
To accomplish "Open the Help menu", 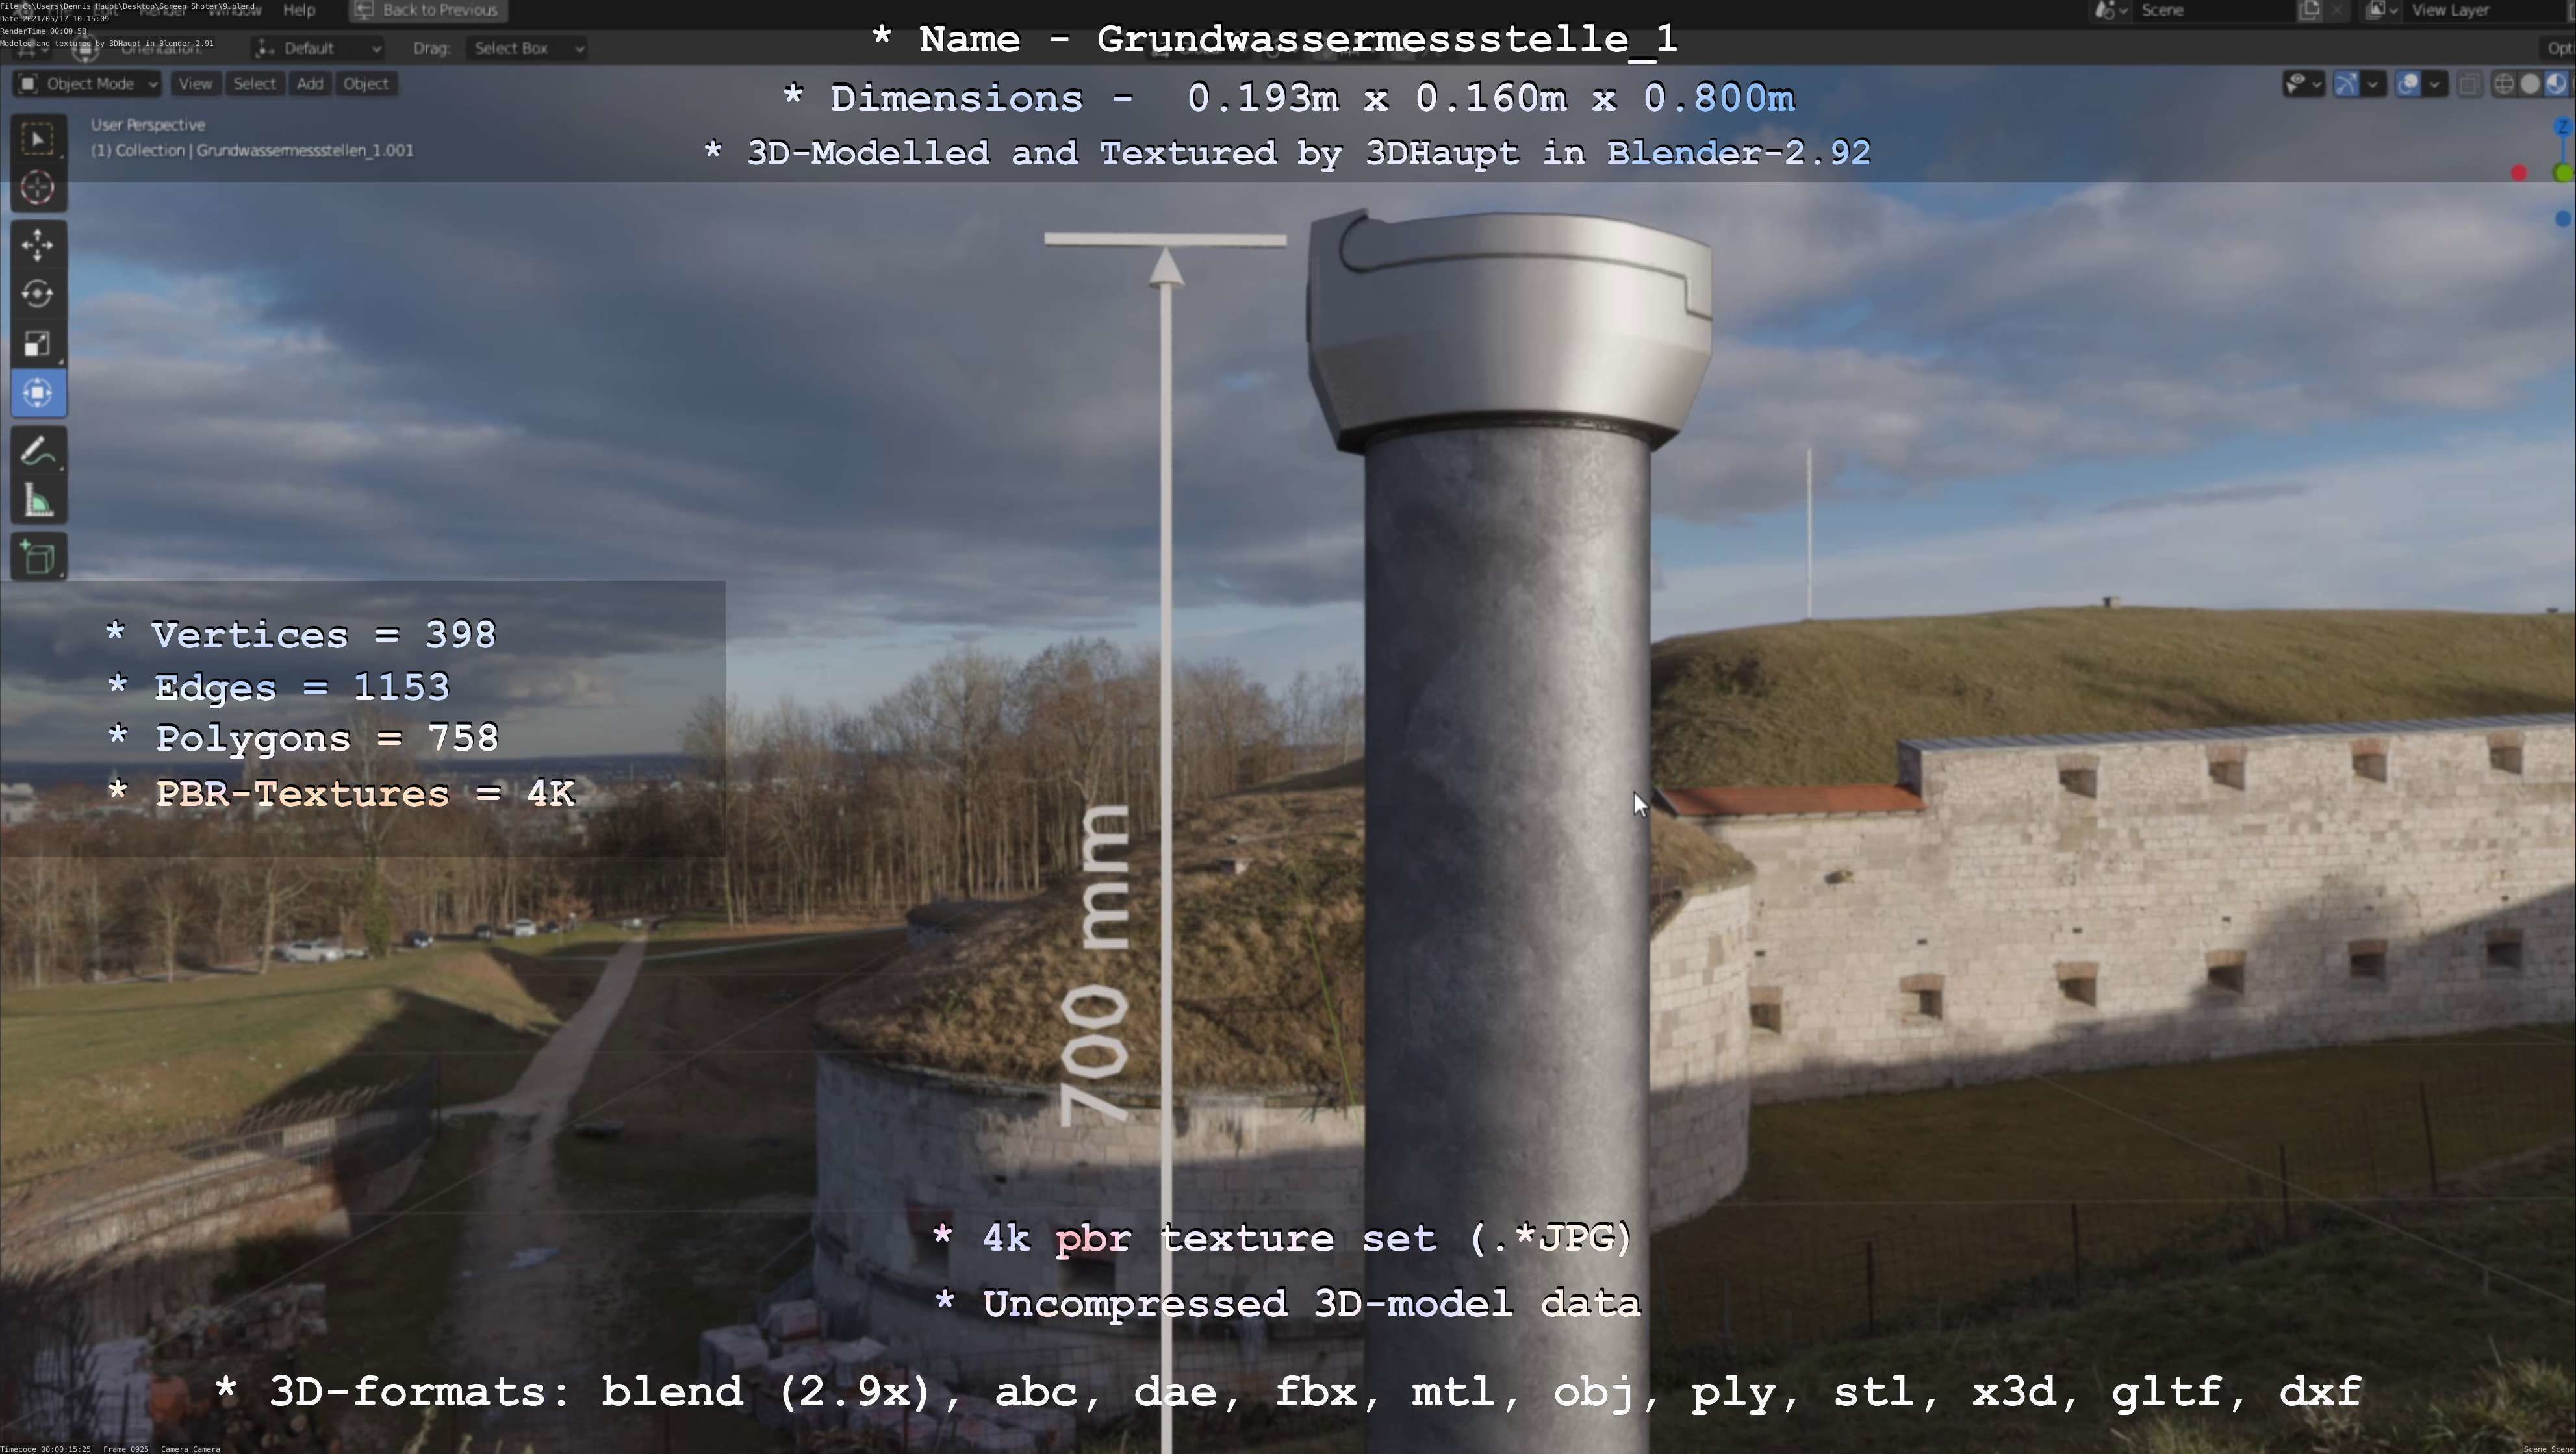I will tap(299, 10).
